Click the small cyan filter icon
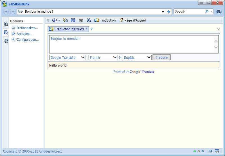The height and width of the screenshot is (156, 225). coord(92,29)
